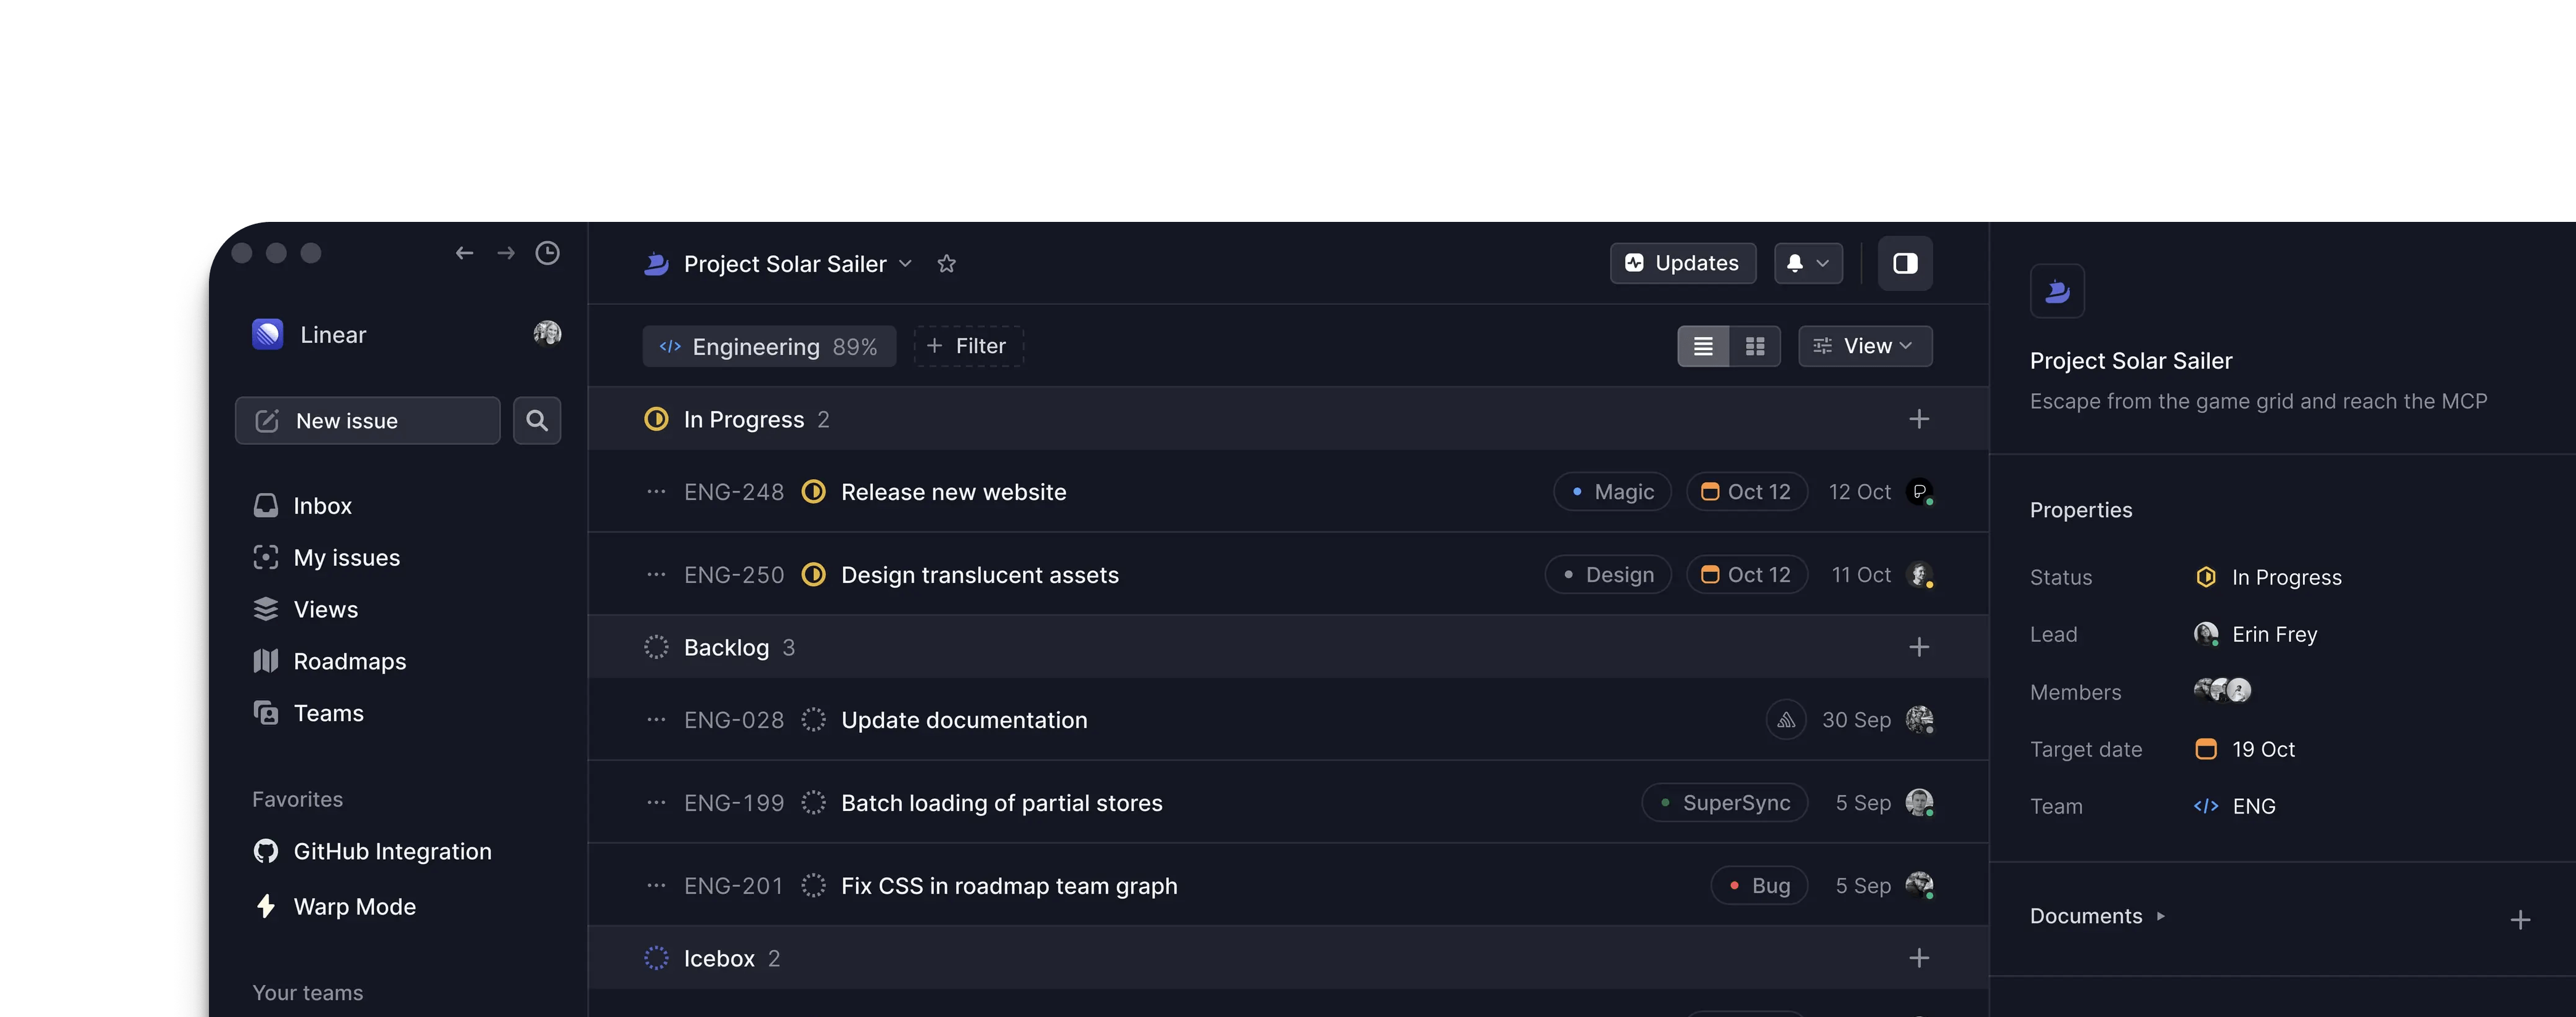Image resolution: width=2576 pixels, height=1017 pixels.
Task: Expand the Documents section
Action: (x=2160, y=916)
